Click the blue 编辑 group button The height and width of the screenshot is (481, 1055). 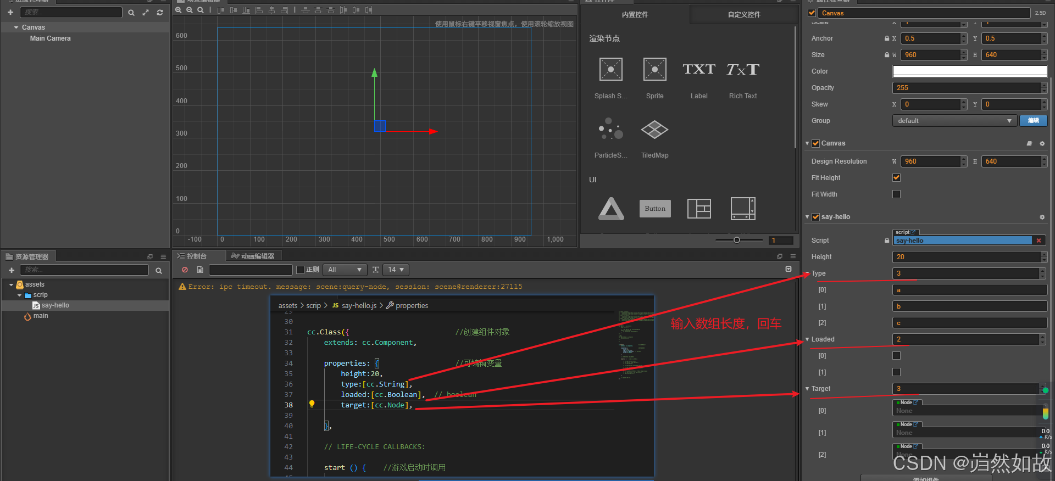click(1034, 121)
